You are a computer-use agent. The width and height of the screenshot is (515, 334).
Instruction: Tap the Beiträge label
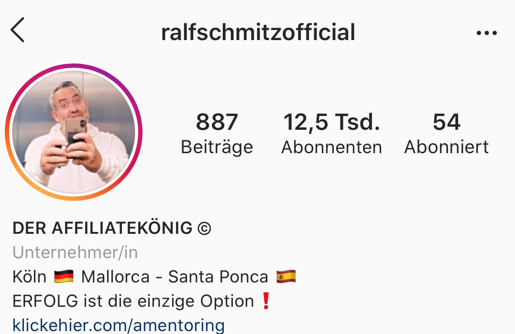tap(217, 147)
